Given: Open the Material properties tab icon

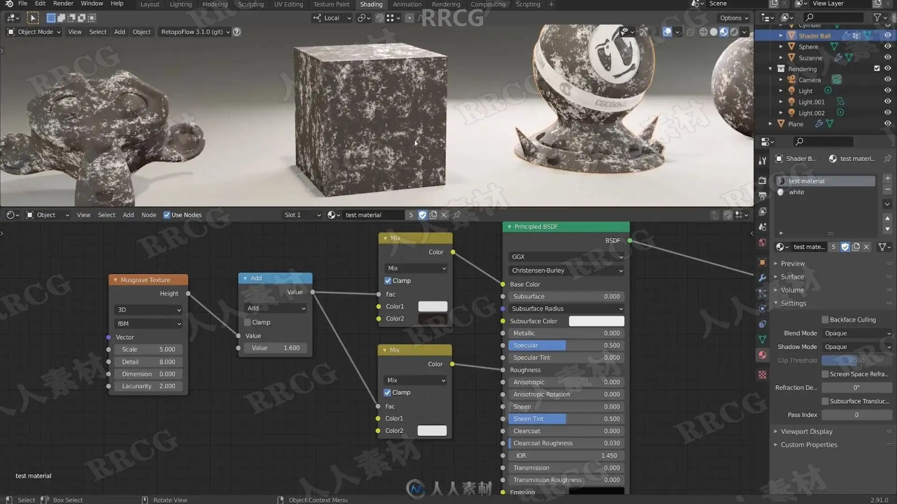Looking at the screenshot, I should point(762,355).
